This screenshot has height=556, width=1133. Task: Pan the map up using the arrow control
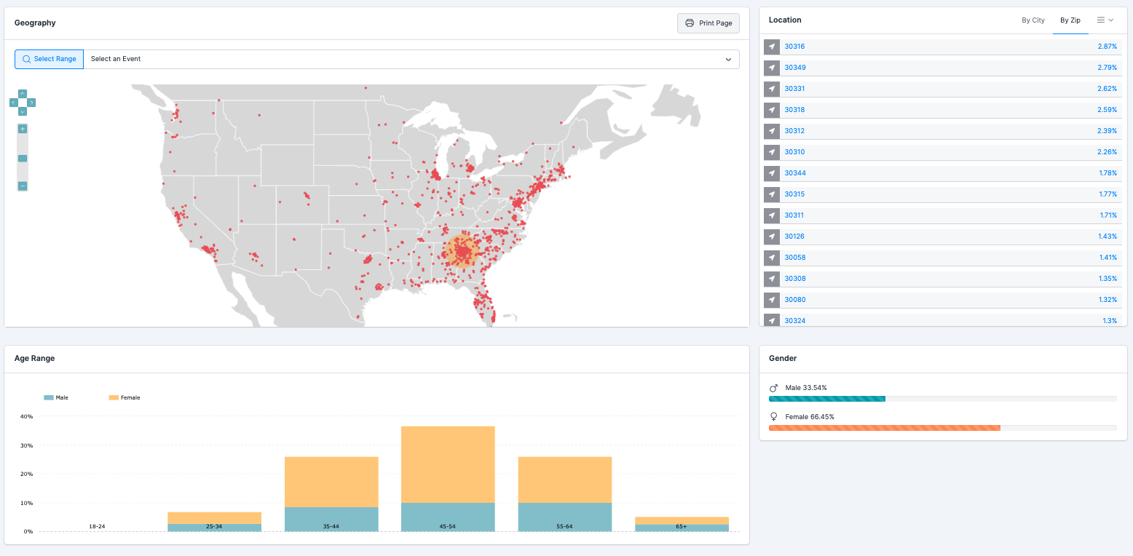click(x=23, y=93)
